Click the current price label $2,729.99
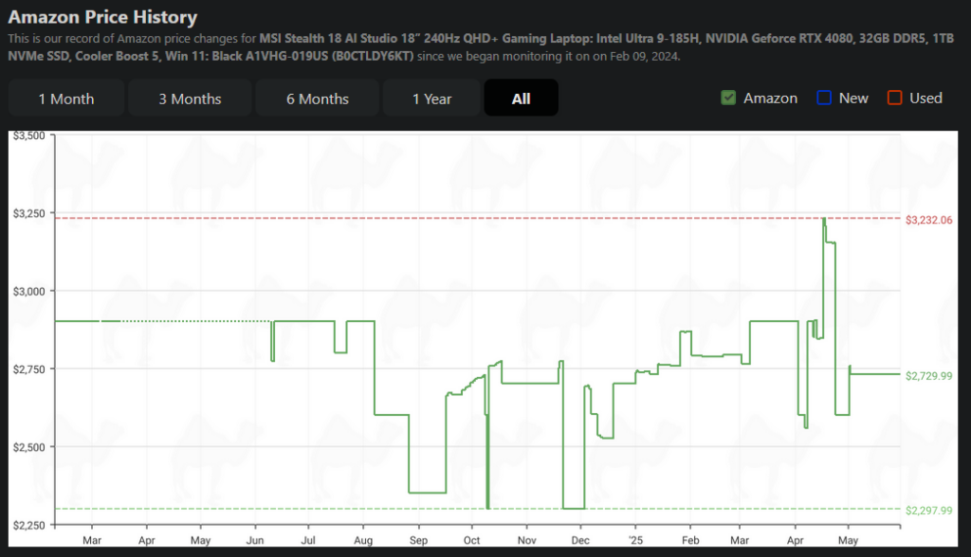Viewport: 971px width, 557px height. pyautogui.click(x=928, y=376)
